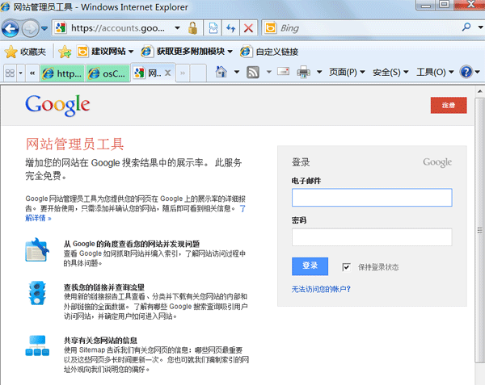Toggle the 保持登录状态 checkbox
This screenshot has width=485, height=385.
[x=347, y=267]
